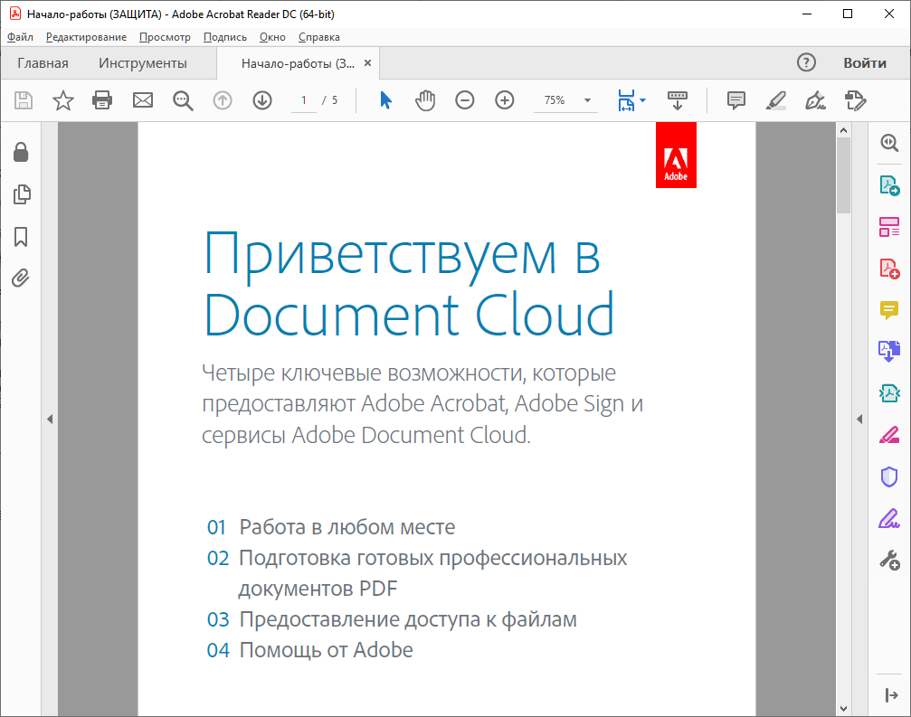Close the Начало-работы document tab

click(368, 62)
